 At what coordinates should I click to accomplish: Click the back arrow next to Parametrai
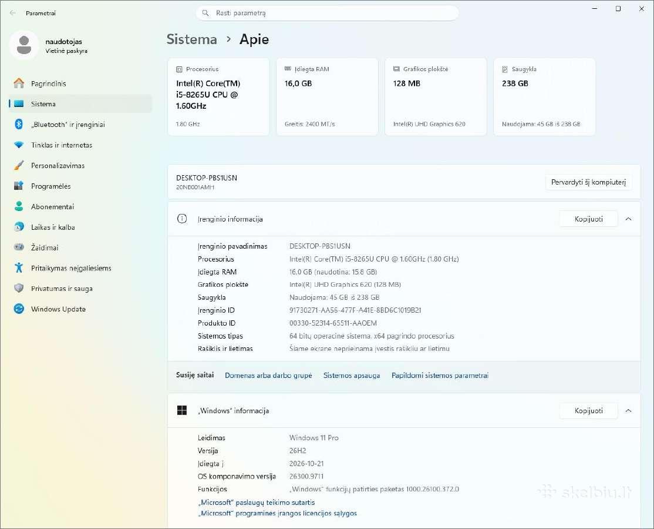tap(13, 13)
